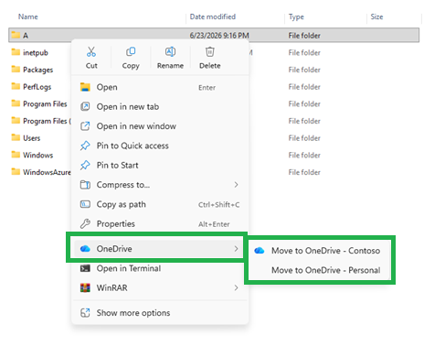Click the Rename icon
The height and width of the screenshot is (346, 424).
tap(170, 52)
